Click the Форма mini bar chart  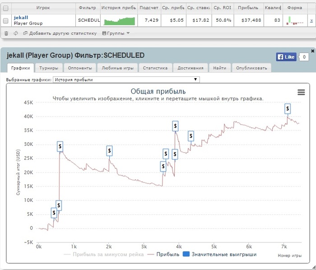tap(295, 21)
